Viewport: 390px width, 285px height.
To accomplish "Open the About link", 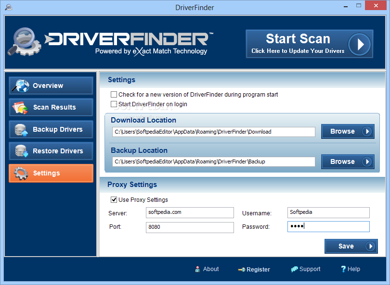I will click(207, 269).
